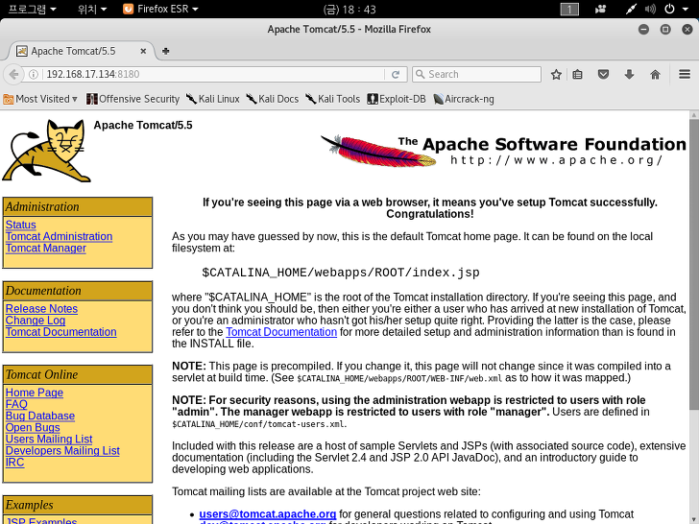
Task: Click the Apache Software Foundation feather banner
Action: 503,151
